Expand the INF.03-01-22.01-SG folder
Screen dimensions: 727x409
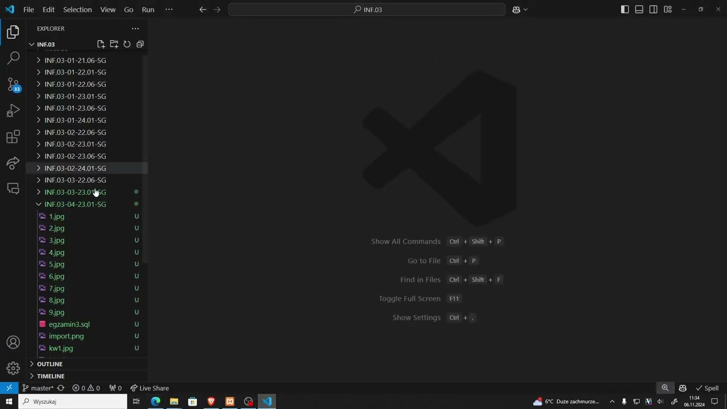87,72
